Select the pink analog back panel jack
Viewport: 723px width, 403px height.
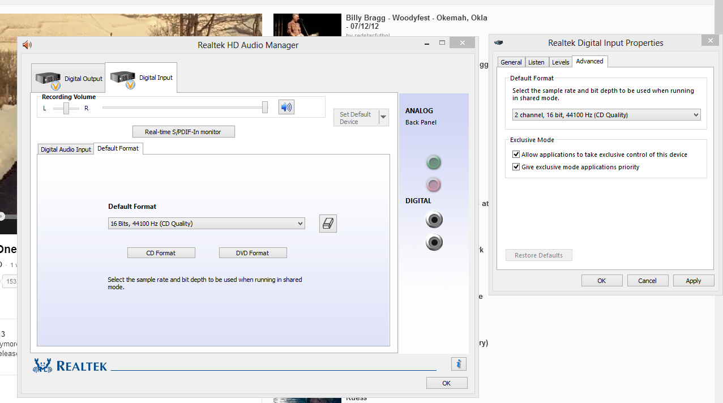[434, 185]
